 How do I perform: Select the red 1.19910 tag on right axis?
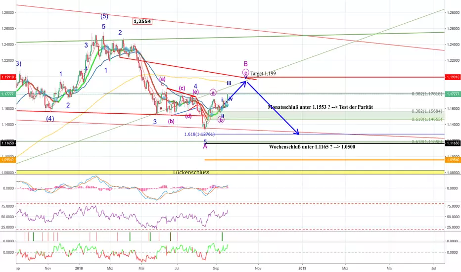453,77
